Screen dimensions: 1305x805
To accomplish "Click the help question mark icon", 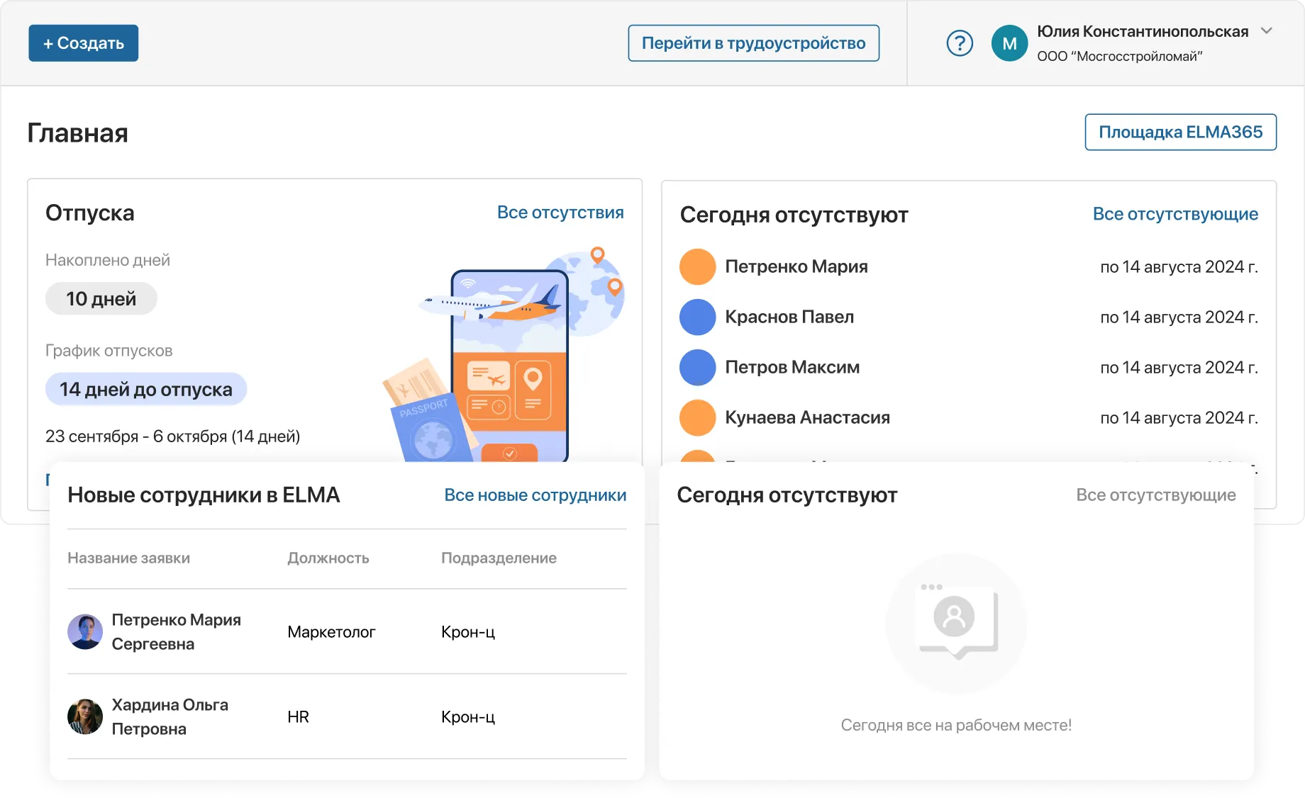I will (x=960, y=43).
